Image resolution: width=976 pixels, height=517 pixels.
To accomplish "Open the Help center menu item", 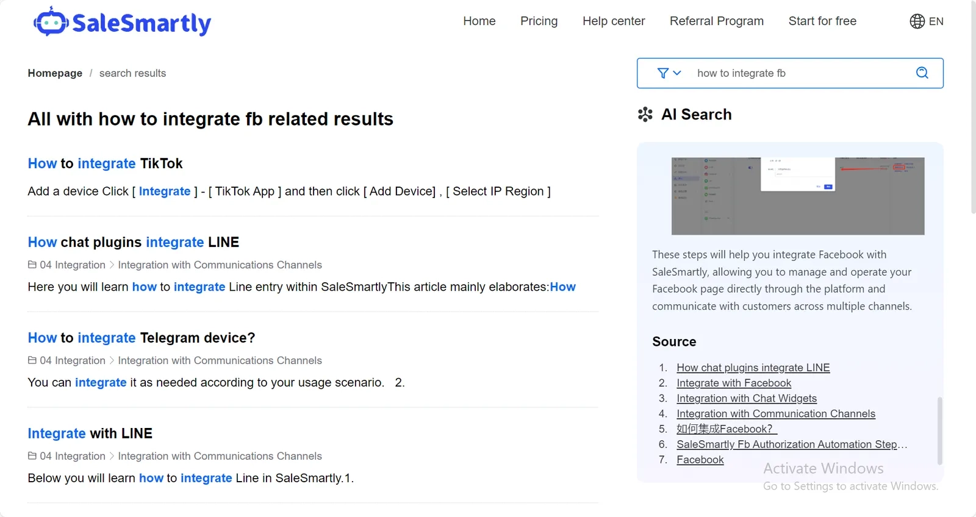I will (614, 21).
